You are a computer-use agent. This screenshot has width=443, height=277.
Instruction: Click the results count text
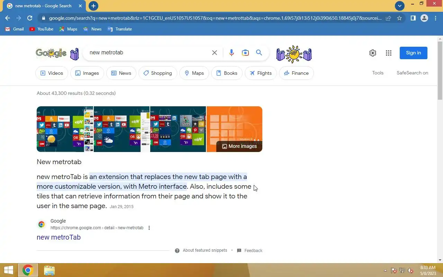(76, 93)
